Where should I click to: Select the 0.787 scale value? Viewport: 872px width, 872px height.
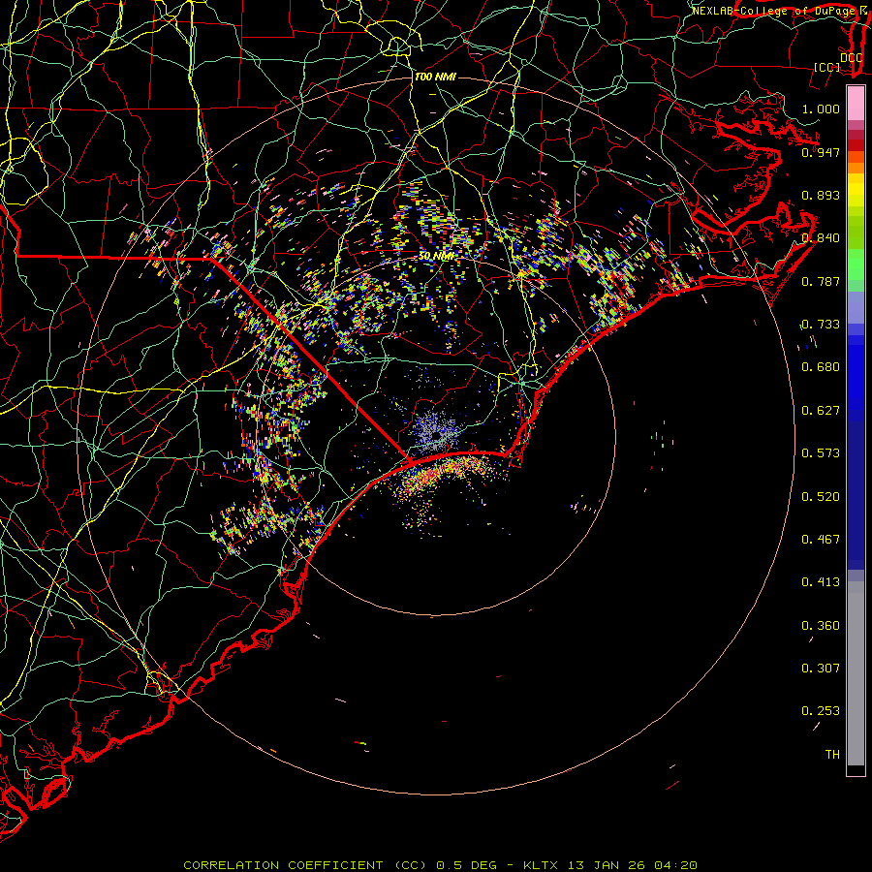tap(821, 281)
